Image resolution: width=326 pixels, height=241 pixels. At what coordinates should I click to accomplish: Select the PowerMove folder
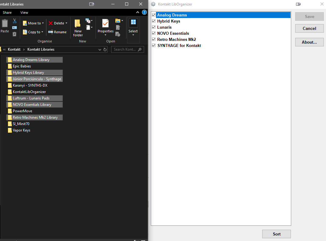tap(20, 111)
